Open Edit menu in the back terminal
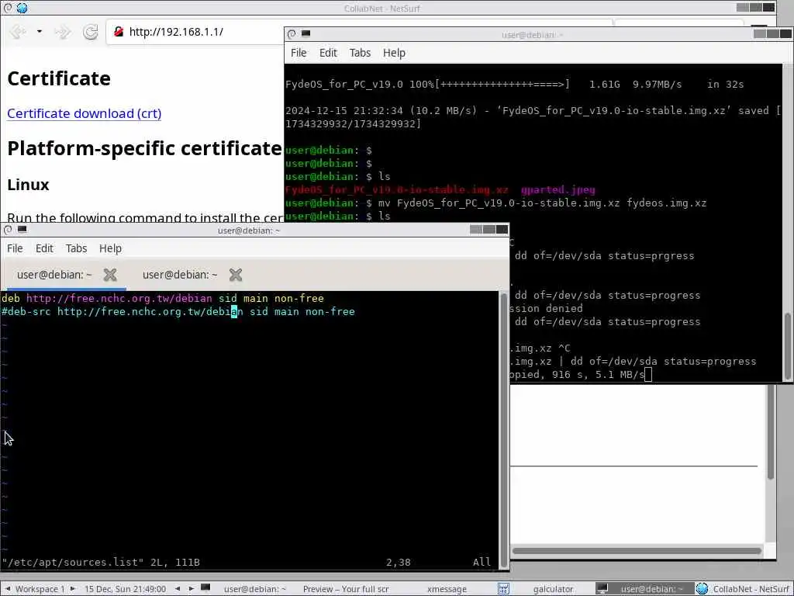 [x=328, y=53]
